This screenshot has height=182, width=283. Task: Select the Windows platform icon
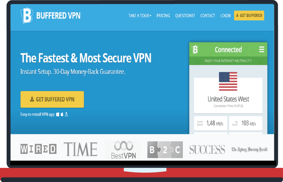(x=57, y=114)
